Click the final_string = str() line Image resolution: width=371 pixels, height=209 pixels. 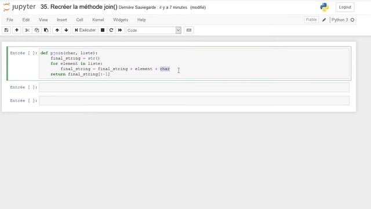(75, 58)
